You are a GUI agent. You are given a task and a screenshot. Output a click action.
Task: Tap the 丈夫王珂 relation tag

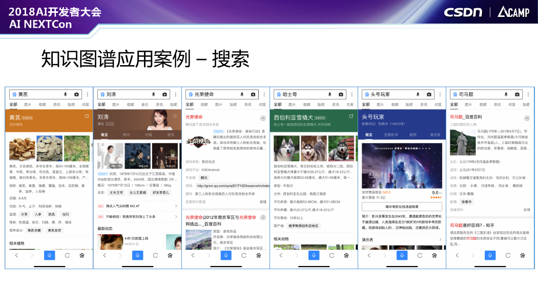pyautogui.click(x=116, y=193)
